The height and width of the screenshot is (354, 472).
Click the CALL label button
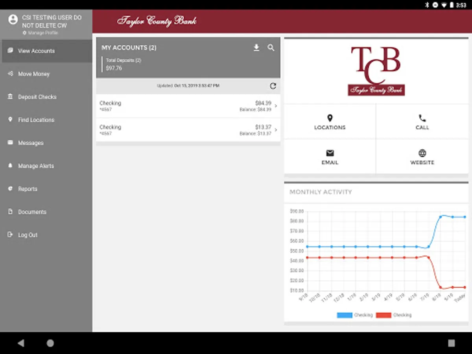click(x=422, y=127)
